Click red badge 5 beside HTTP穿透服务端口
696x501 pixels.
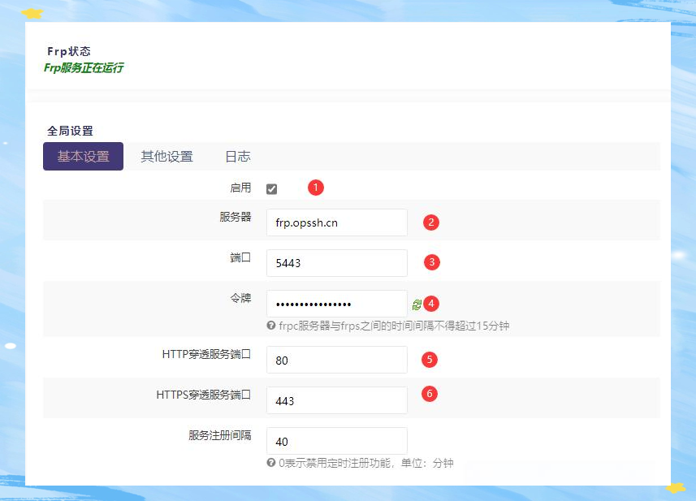point(430,360)
